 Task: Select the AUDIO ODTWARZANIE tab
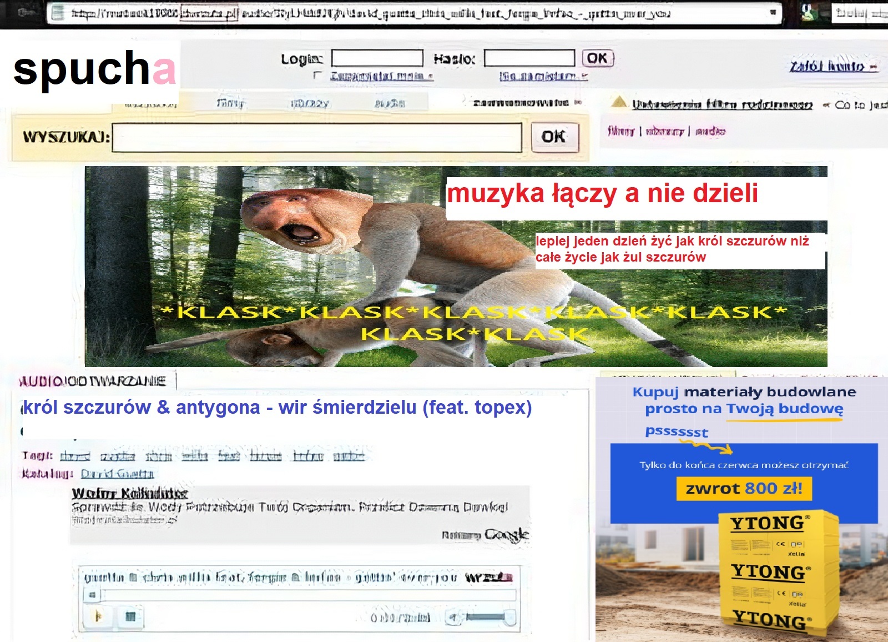(x=93, y=381)
